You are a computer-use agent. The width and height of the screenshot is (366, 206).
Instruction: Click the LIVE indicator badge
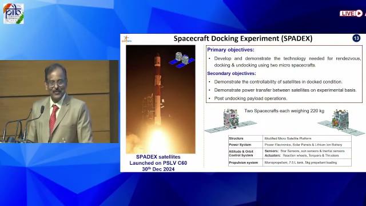coord(351,14)
